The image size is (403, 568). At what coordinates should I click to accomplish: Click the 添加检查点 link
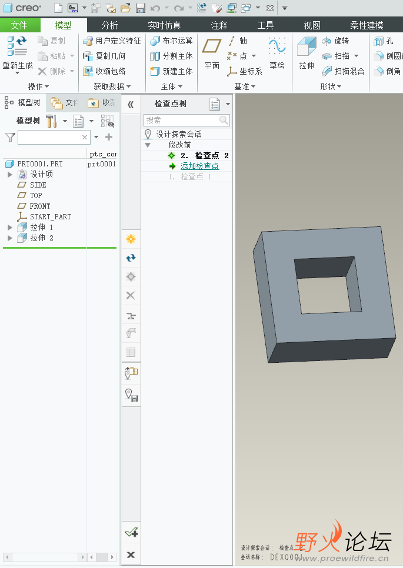(199, 166)
